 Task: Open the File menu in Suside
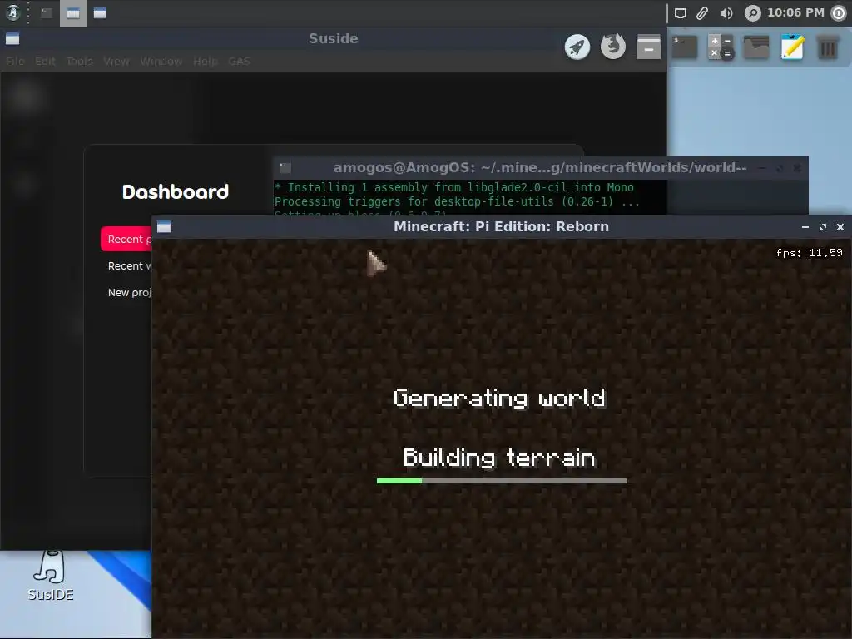tap(15, 62)
